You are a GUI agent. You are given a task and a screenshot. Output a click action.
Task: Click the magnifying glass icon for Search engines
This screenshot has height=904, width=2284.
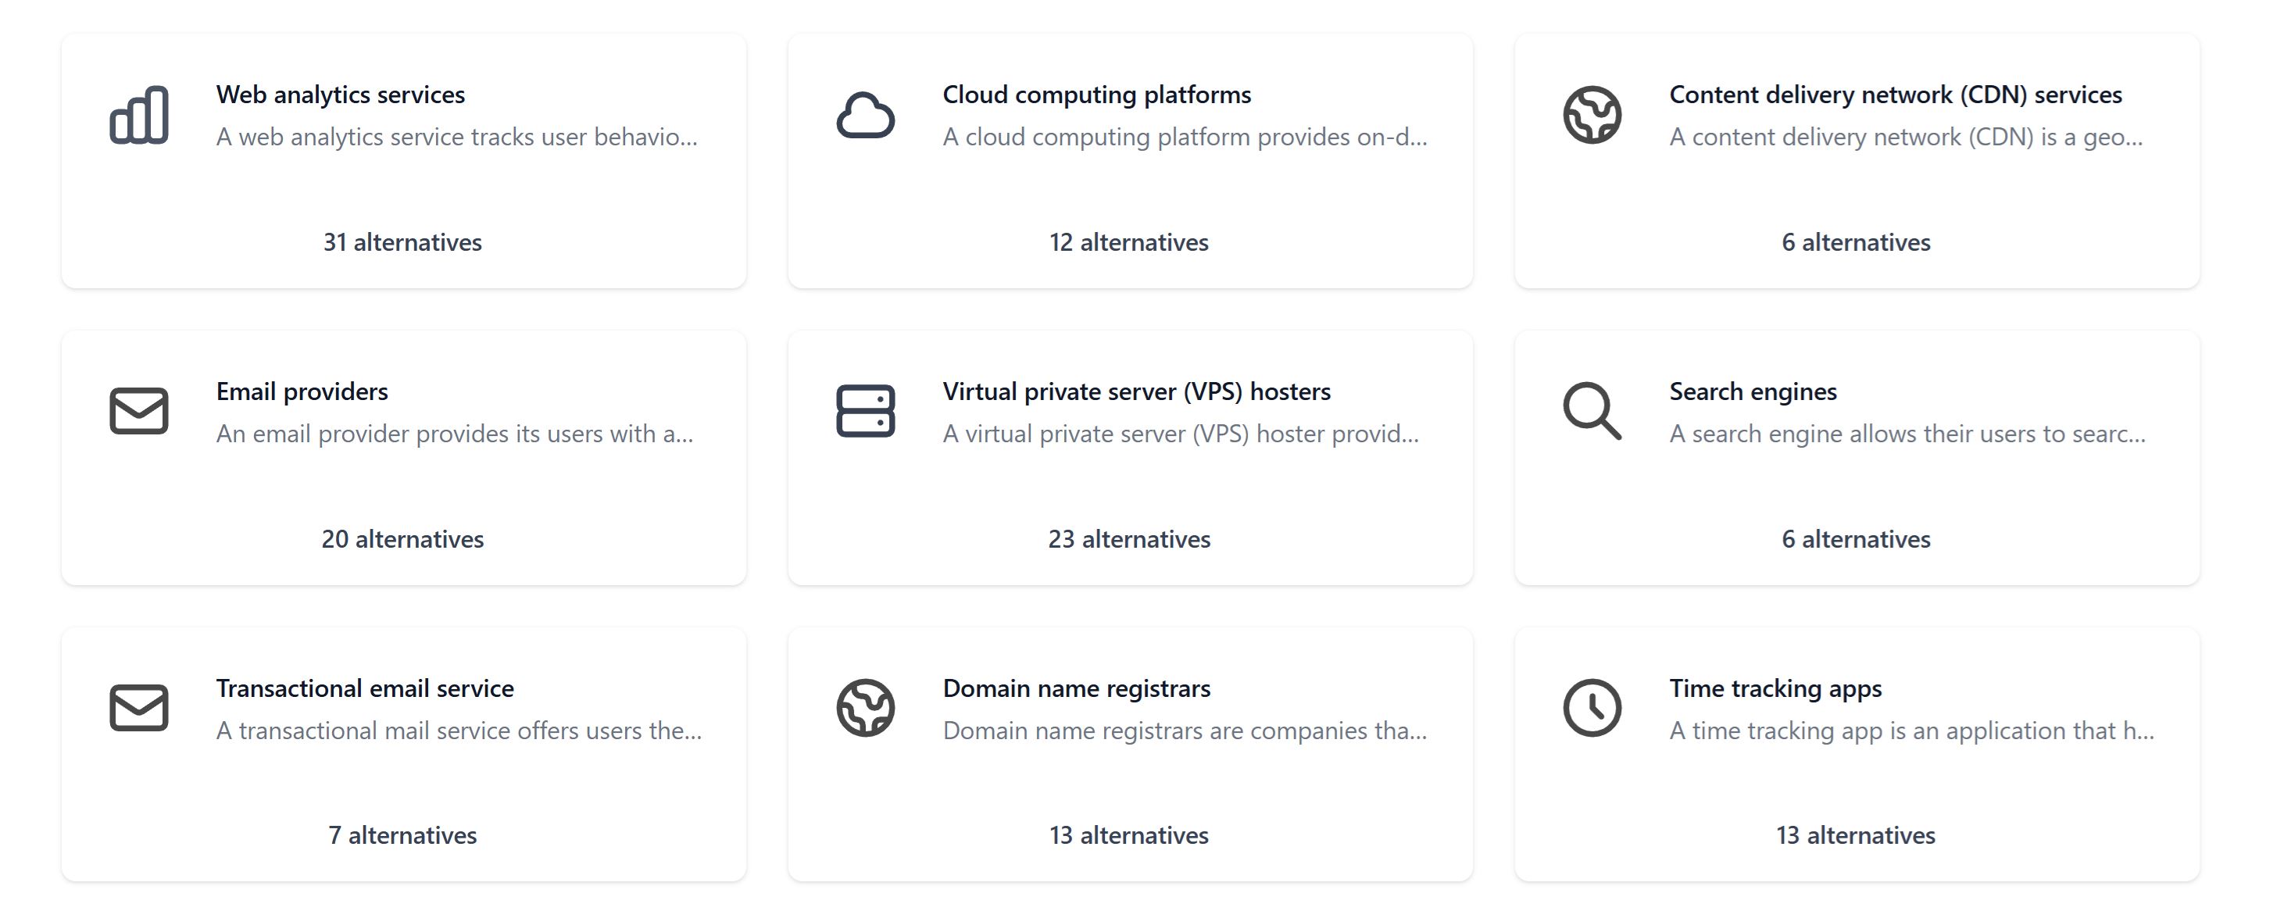[x=1592, y=411]
